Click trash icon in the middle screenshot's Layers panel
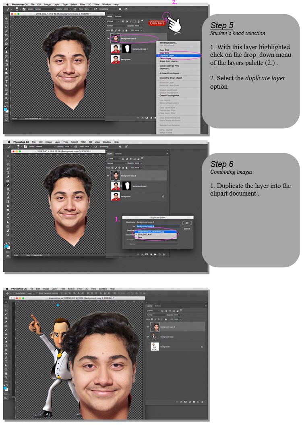This screenshot has height=425, width=302. point(164,254)
